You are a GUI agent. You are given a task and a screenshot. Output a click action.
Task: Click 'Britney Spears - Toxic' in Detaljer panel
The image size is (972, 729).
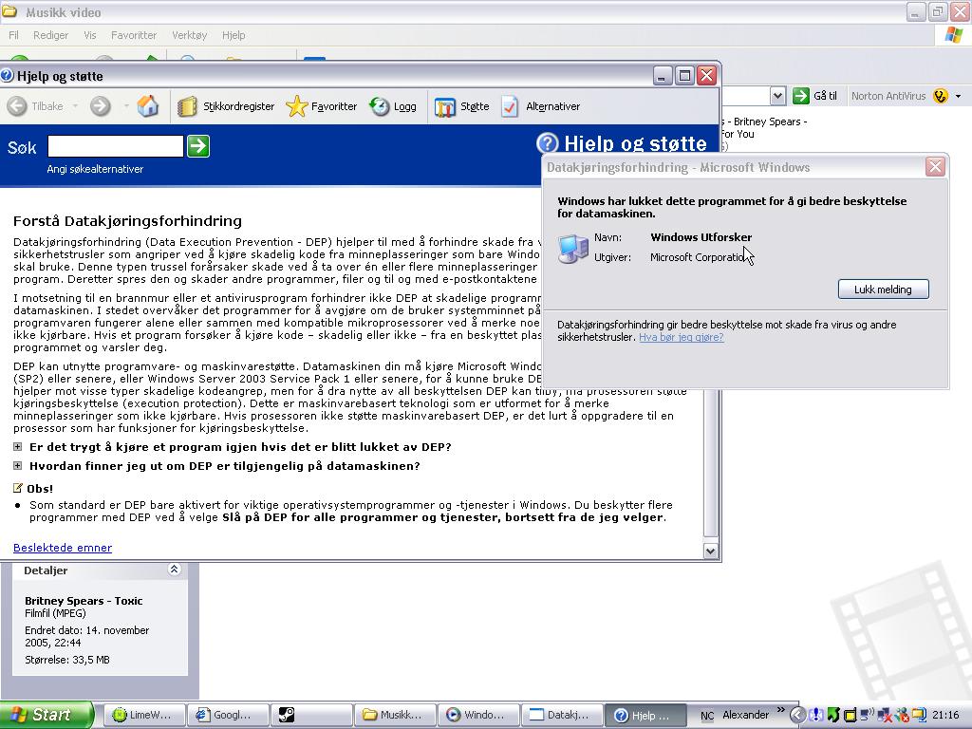pyautogui.click(x=84, y=600)
